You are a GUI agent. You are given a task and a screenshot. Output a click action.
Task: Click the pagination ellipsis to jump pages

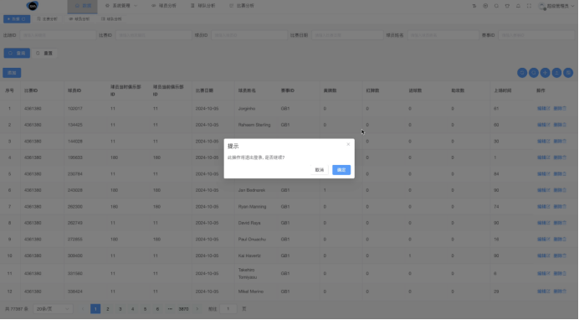pos(170,309)
